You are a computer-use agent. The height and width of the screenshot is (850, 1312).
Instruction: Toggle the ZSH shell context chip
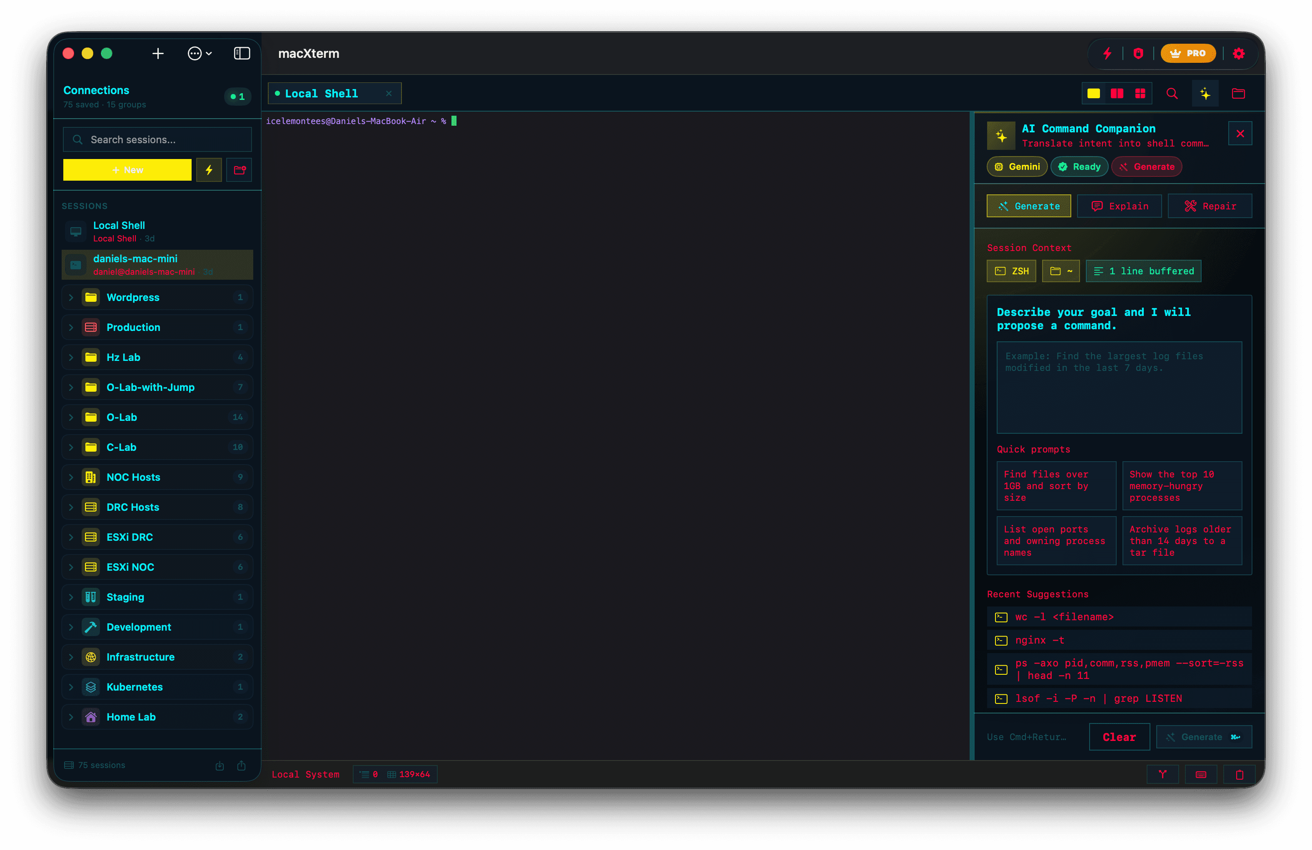click(x=1012, y=271)
